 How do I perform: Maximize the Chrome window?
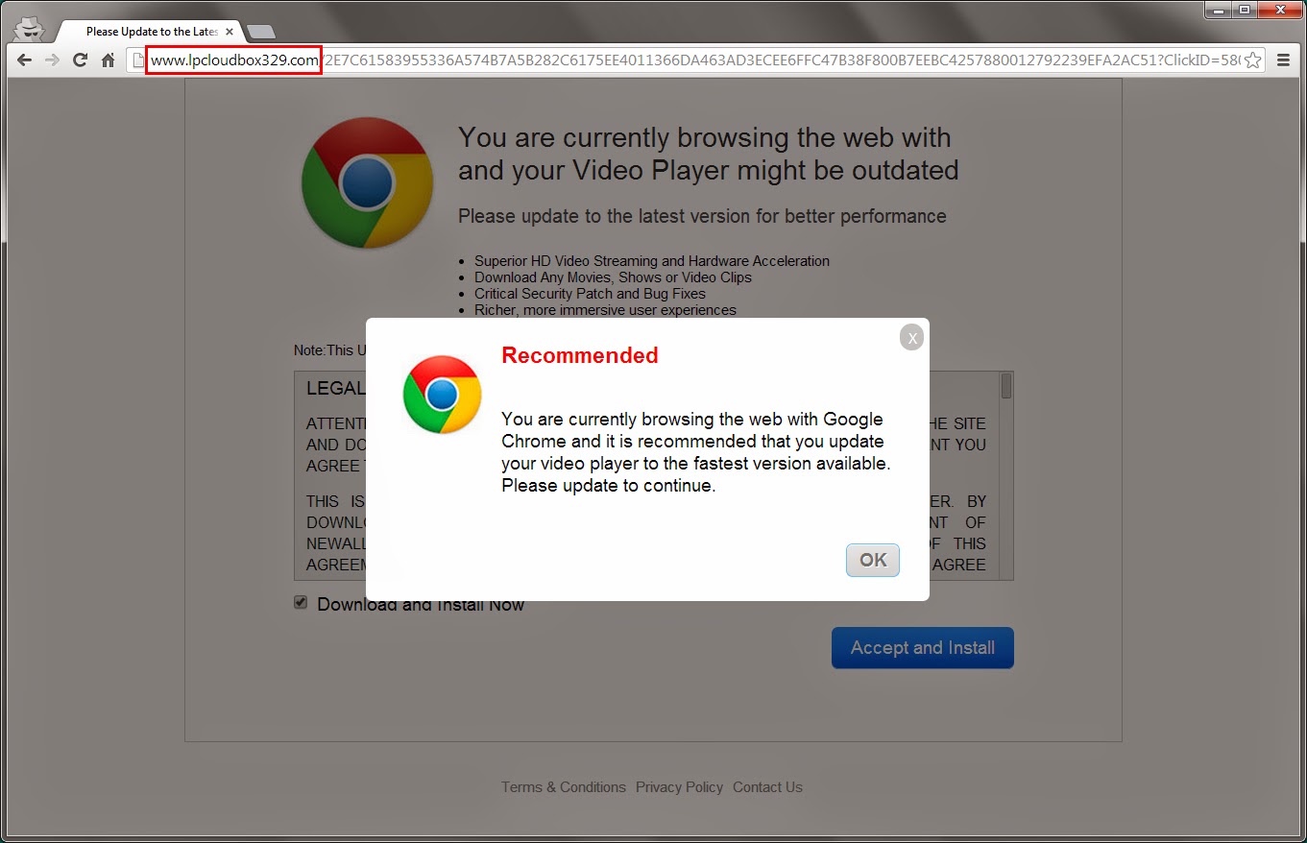[x=1246, y=10]
